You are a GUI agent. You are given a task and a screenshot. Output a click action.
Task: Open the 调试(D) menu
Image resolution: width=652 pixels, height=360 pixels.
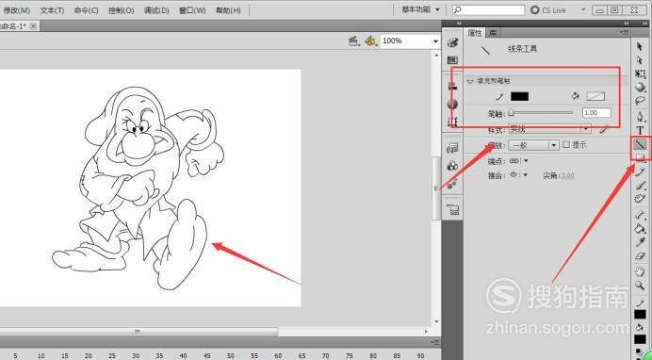pos(156,10)
